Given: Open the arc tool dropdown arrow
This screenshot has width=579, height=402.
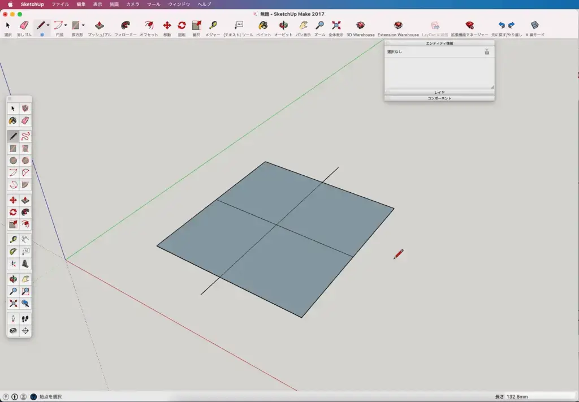Looking at the screenshot, I should pos(66,25).
